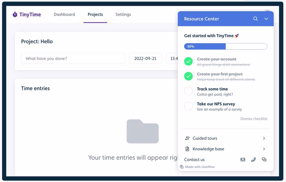Screen dimensions: 286x182
Task: Open the Made with Userflow link
Action: (x=197, y=167)
